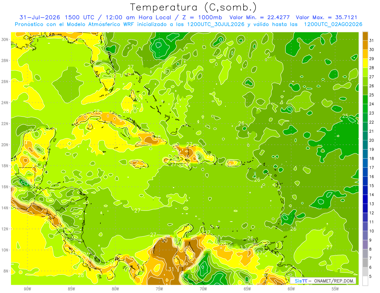The height and width of the screenshot is (293, 380).
Task: Click the "65W" longitude axis label
Action: coord(247,289)
